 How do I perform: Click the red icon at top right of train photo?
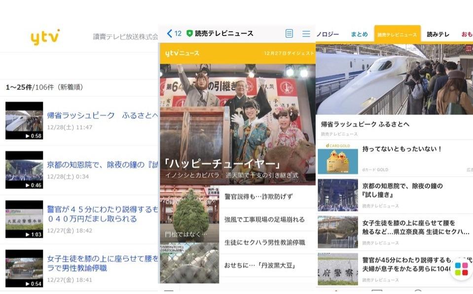coord(469,48)
